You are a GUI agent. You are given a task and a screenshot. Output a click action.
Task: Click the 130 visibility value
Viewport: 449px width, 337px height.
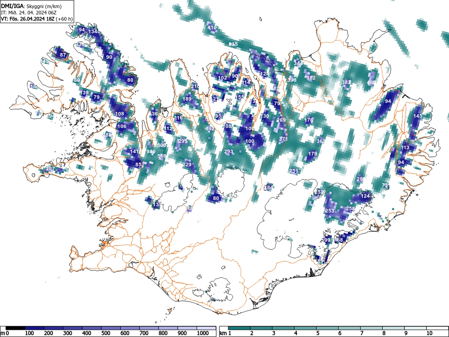click(x=264, y=116)
